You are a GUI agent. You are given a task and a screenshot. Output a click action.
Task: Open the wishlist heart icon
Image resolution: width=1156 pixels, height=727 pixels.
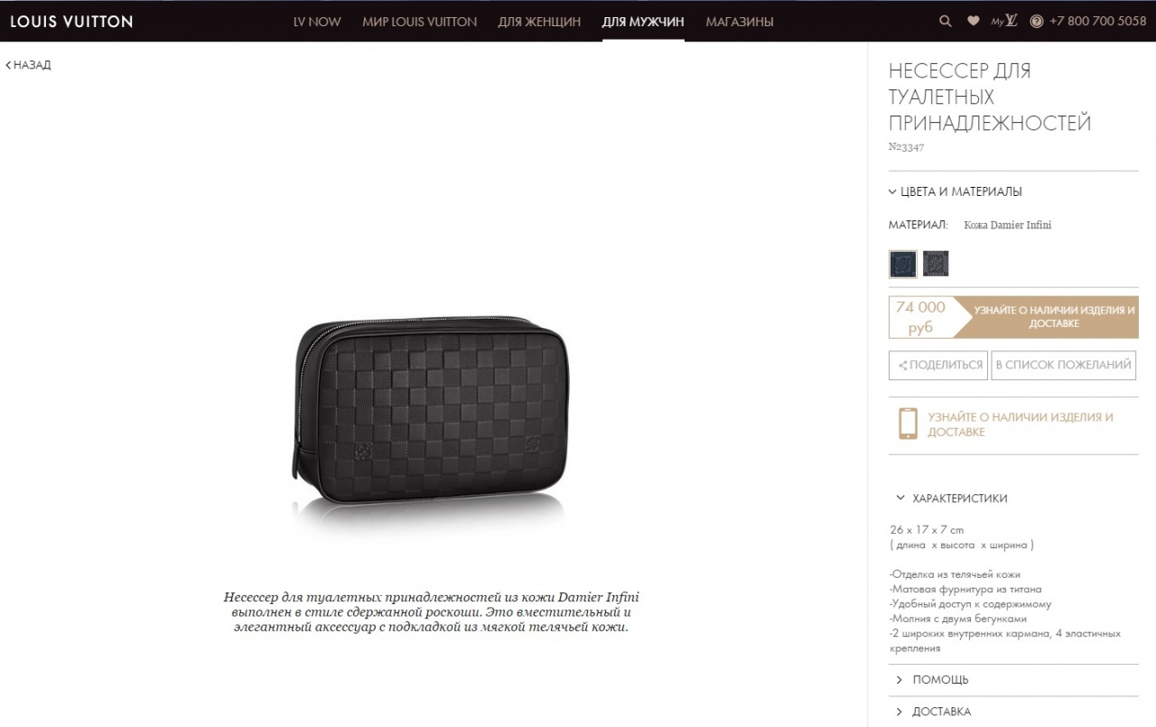(x=973, y=21)
